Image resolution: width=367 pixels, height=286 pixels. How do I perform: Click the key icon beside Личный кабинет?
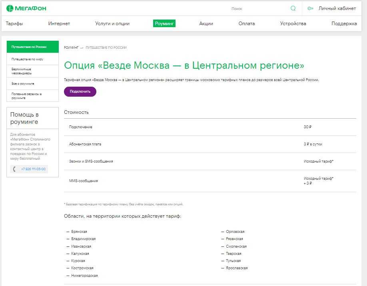click(x=310, y=8)
